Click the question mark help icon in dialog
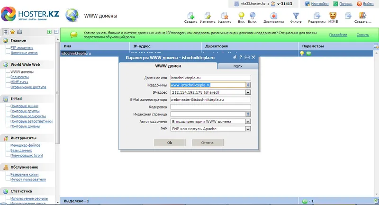 click(241, 57)
